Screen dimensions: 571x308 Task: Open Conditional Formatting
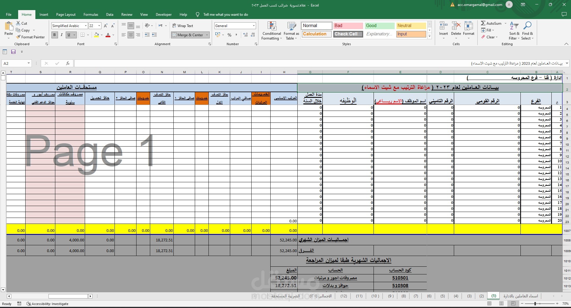[x=272, y=31]
